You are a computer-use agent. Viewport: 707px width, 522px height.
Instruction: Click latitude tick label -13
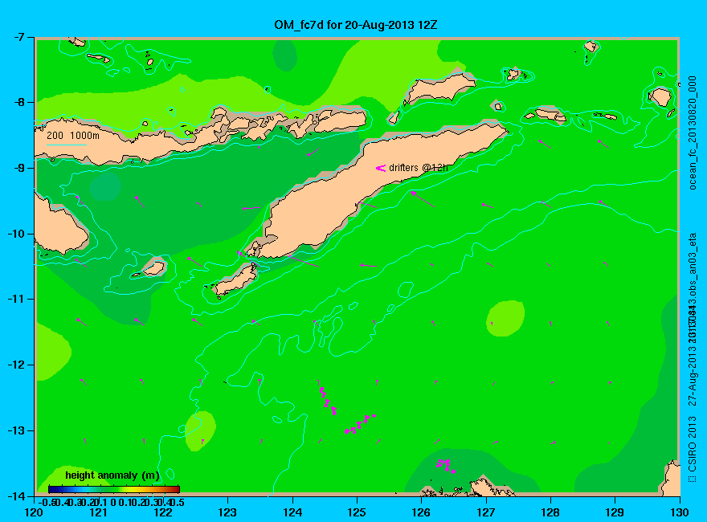pos(18,430)
